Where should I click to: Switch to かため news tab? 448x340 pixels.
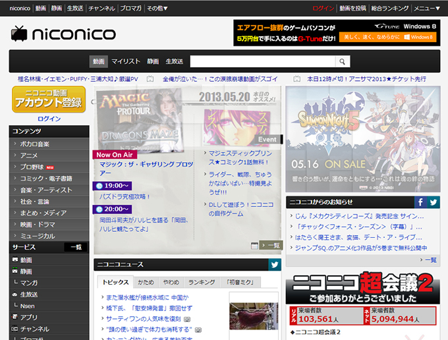click(146, 282)
